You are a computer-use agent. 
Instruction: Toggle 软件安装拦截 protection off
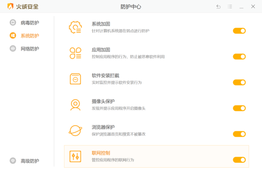pyautogui.click(x=239, y=82)
